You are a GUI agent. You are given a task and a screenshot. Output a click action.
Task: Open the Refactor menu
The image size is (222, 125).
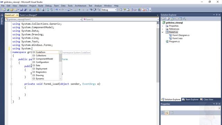point(23,6)
